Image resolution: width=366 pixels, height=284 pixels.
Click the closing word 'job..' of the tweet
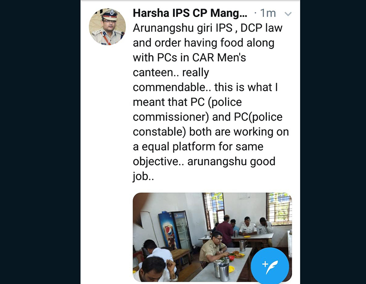[x=143, y=176]
